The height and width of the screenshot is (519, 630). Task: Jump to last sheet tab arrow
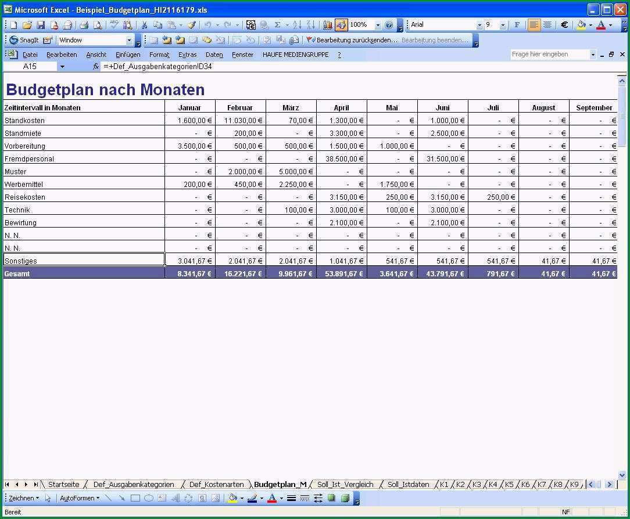tap(36, 485)
